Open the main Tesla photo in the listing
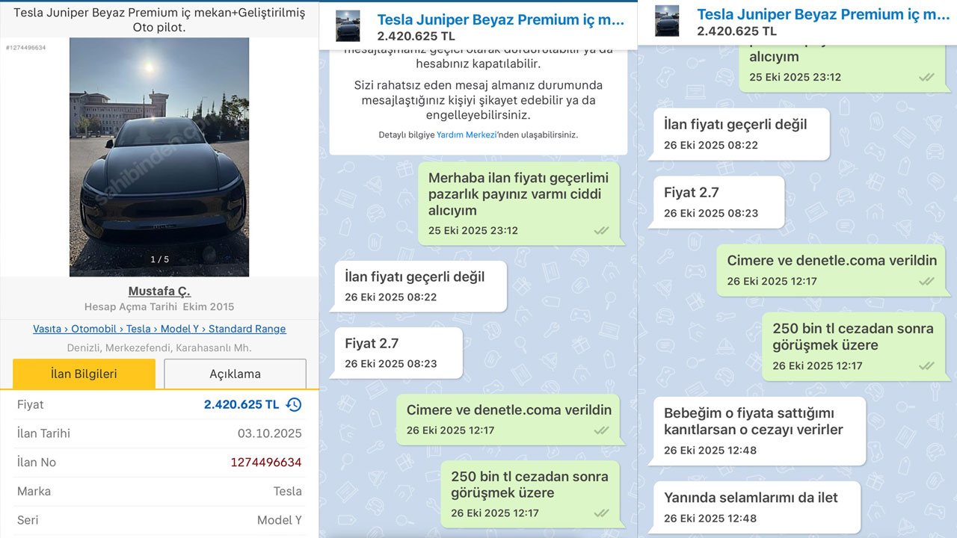 pos(159,157)
